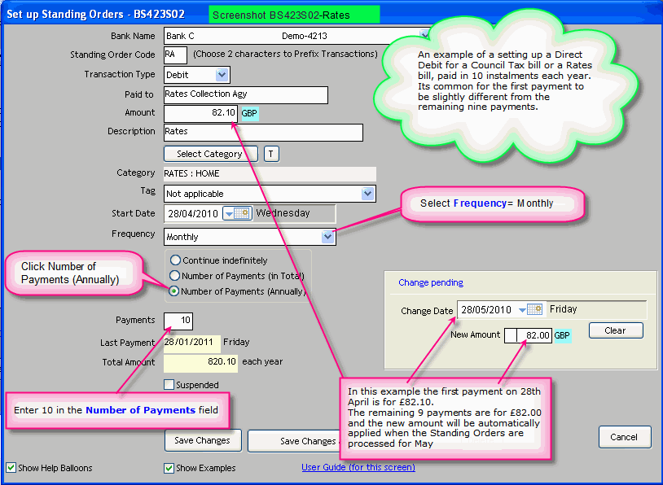Image resolution: width=663 pixels, height=485 pixels.
Task: Click the GBP currency label beside Amount
Action: click(249, 113)
